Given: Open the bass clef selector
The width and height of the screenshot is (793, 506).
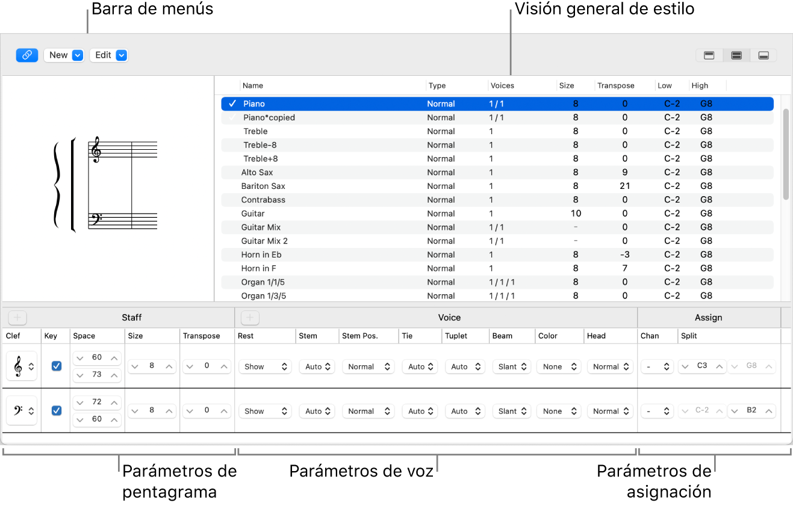Looking at the screenshot, I should tap(22, 411).
